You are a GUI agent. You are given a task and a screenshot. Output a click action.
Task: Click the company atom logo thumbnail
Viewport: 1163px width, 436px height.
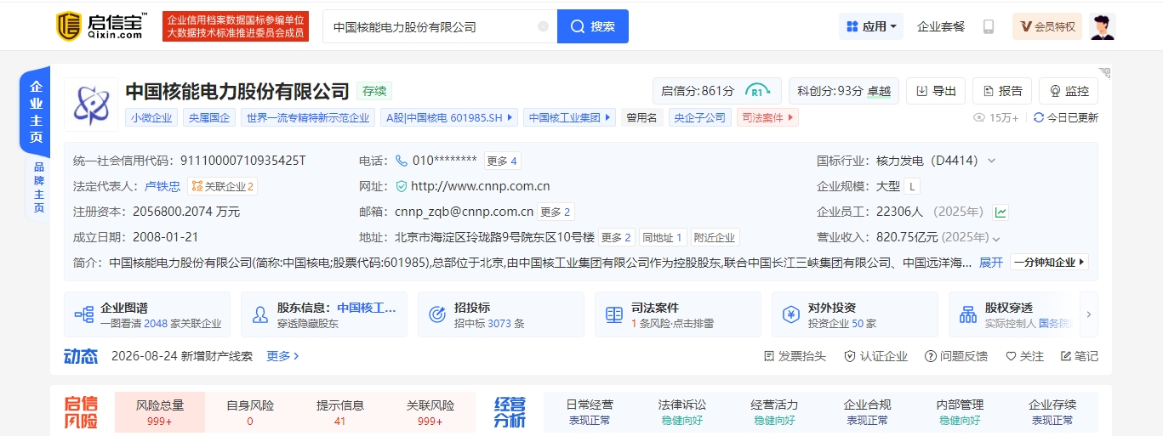[x=91, y=105]
